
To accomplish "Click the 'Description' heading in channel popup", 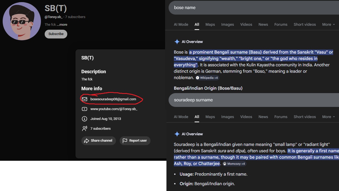I will pyautogui.click(x=94, y=72).
